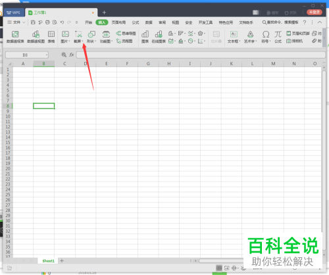This screenshot has width=329, height=275.
Task: Switch to the 开始 (Home) tab
Action: pos(88,22)
